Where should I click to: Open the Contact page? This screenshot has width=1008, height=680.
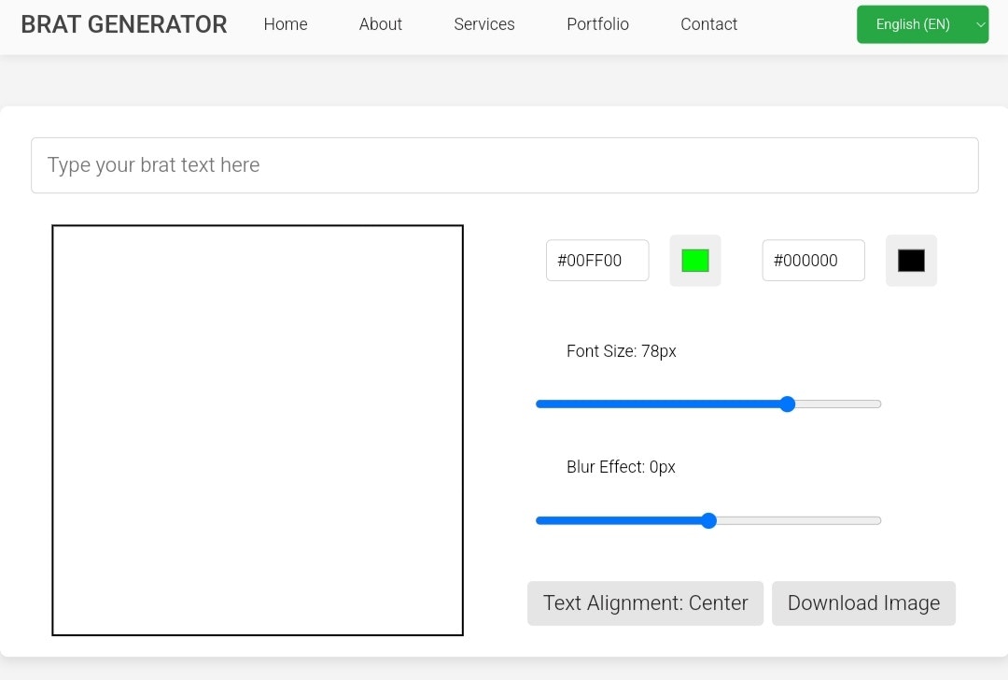(708, 24)
